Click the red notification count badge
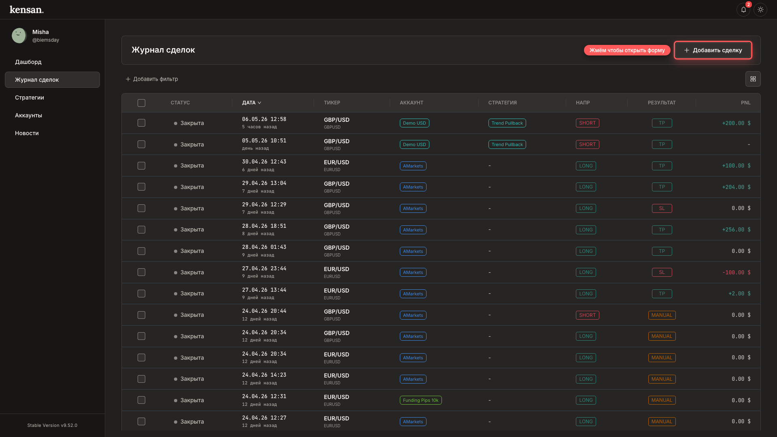Image resolution: width=777 pixels, height=437 pixels. [748, 5]
